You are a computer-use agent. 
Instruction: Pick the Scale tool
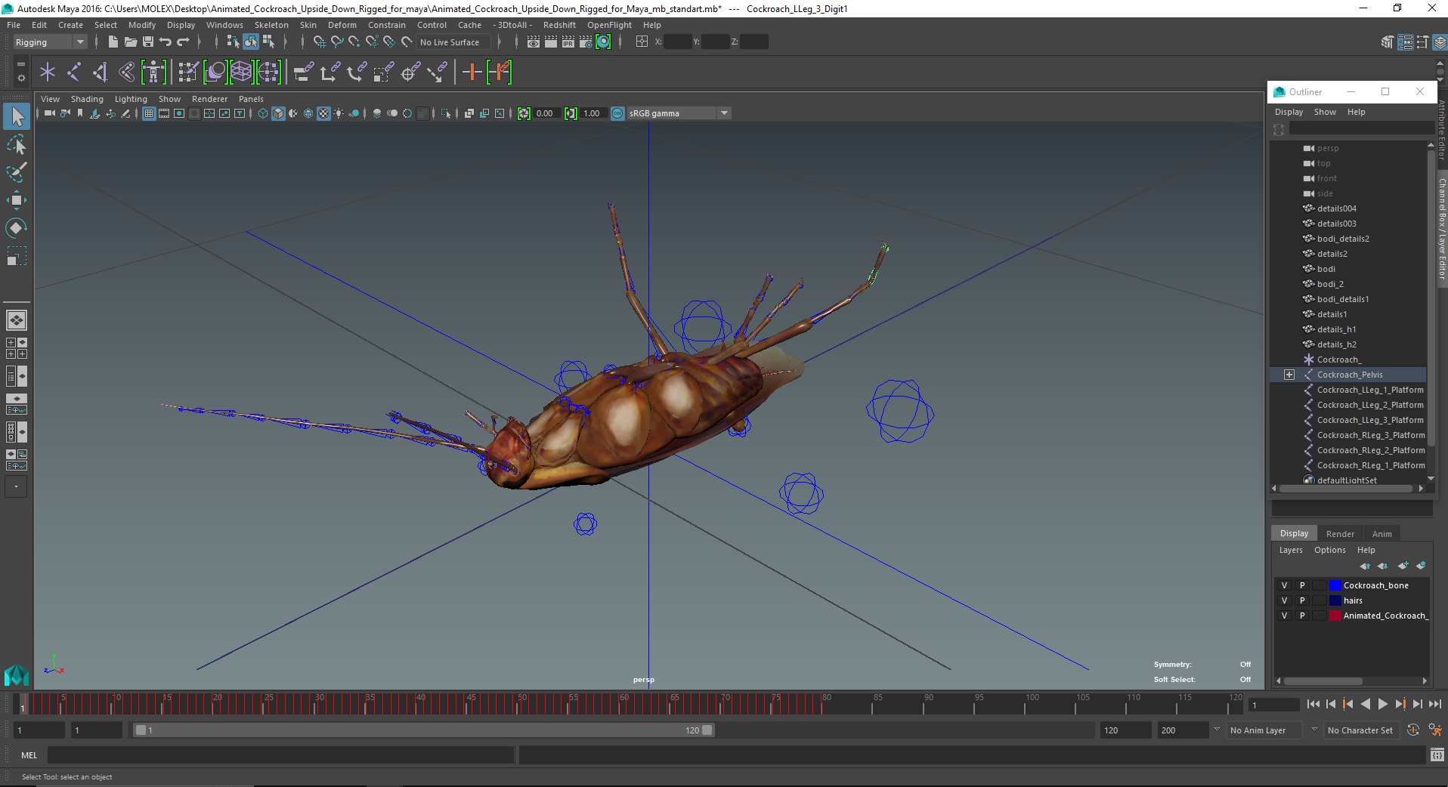point(17,256)
